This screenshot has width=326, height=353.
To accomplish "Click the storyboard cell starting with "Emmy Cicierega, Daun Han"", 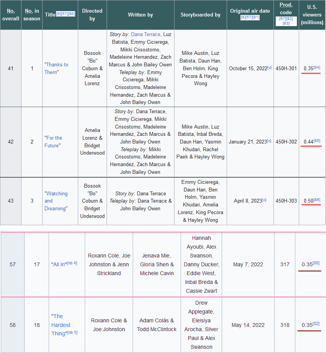I will (x=201, y=201).
